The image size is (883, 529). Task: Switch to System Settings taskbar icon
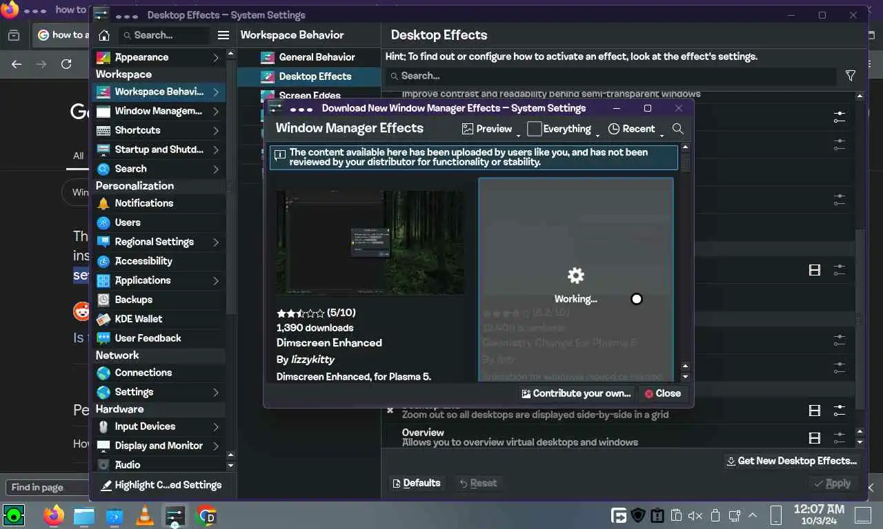(x=175, y=515)
